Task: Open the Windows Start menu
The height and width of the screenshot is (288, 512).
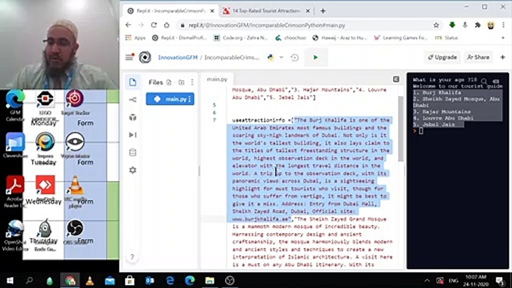Action: pos(10,280)
